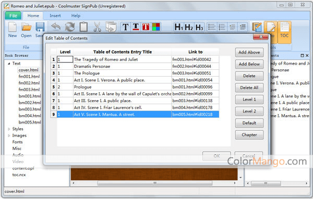Expand the Styles folder
Viewport: 313px width, 199px height.
click(9, 129)
